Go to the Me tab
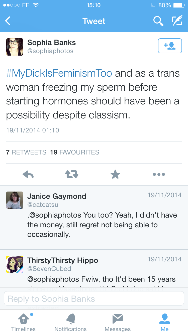 165,322
